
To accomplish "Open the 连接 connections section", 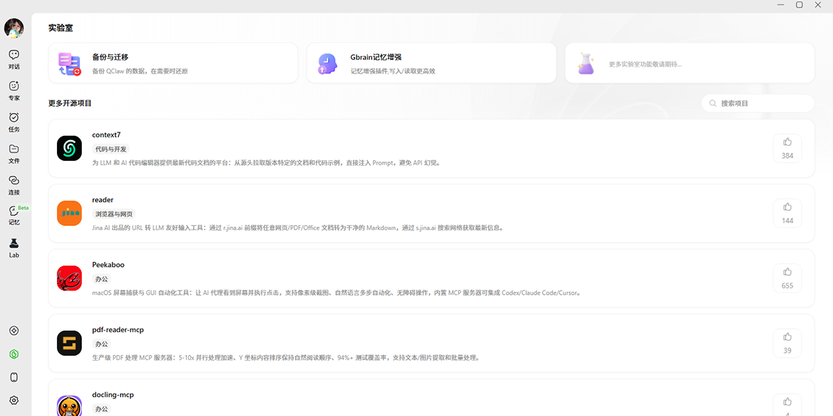I will 14,185.
